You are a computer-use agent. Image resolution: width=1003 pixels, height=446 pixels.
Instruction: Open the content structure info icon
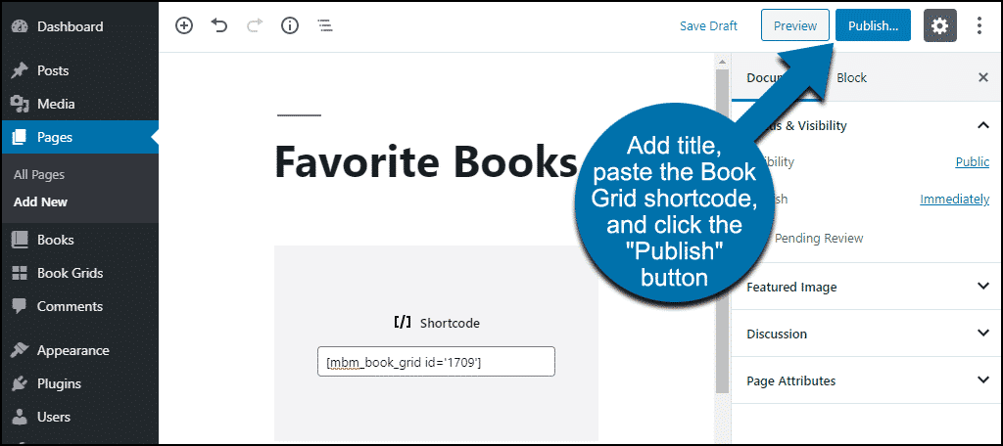pyautogui.click(x=290, y=25)
